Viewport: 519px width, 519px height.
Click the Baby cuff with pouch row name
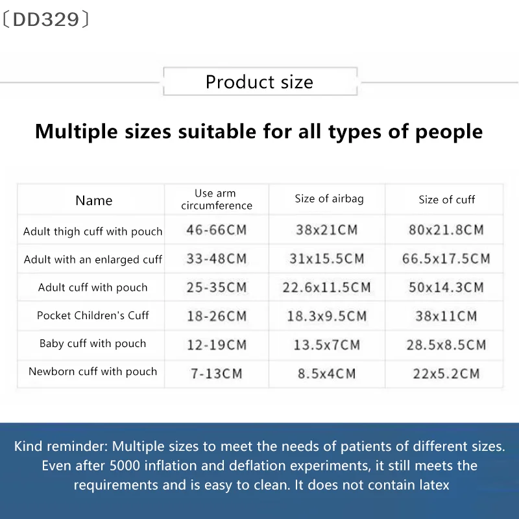click(x=93, y=344)
